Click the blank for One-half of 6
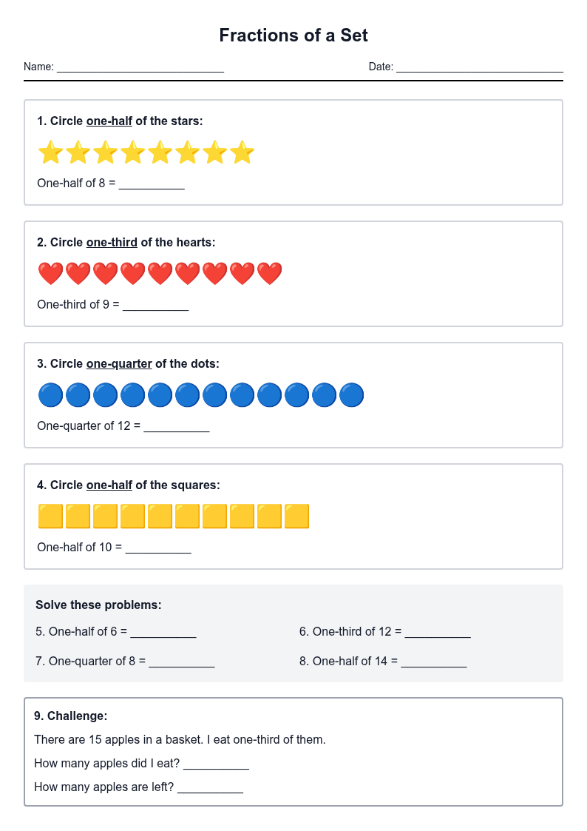The image size is (587, 831). point(163,632)
